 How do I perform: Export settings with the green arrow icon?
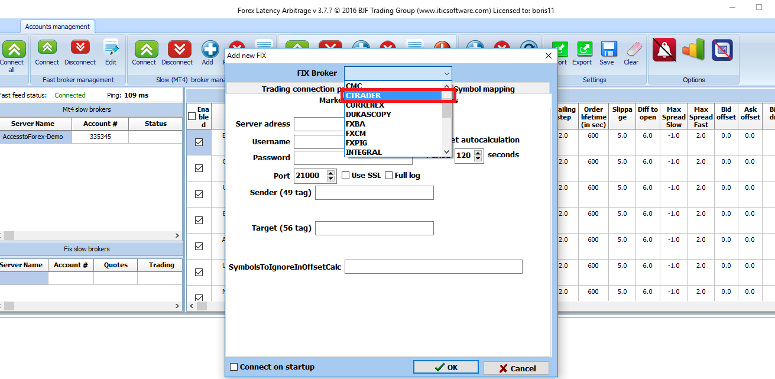tap(584, 48)
